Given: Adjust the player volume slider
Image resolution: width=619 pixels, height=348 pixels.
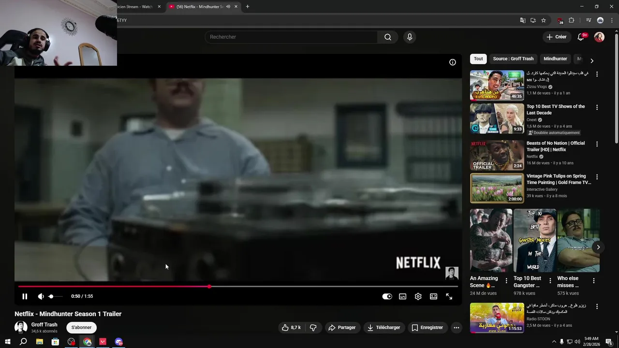Looking at the screenshot, I should (x=56, y=296).
